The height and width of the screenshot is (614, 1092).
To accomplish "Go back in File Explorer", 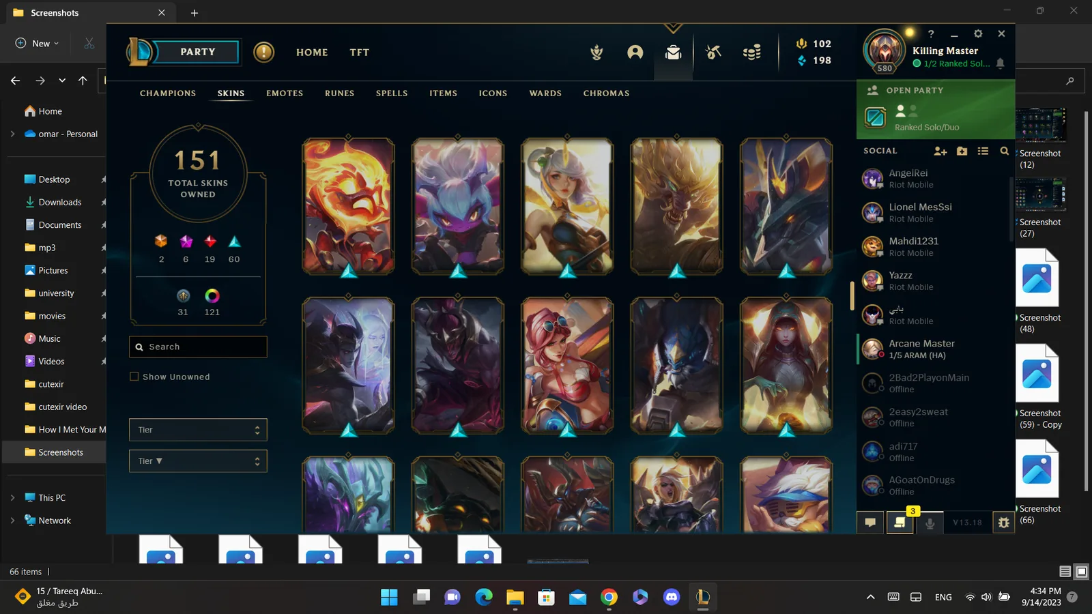I will tap(16, 81).
